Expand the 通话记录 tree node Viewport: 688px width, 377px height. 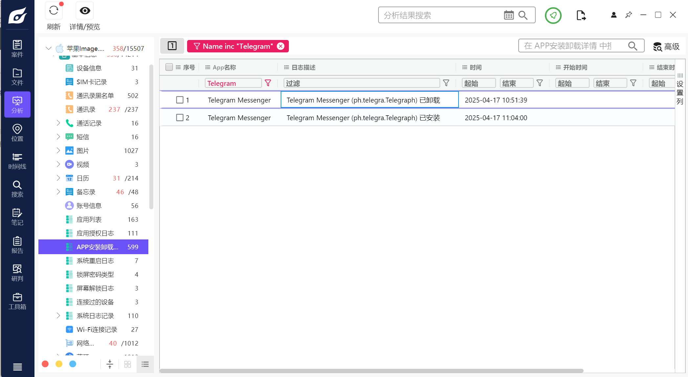tap(58, 123)
